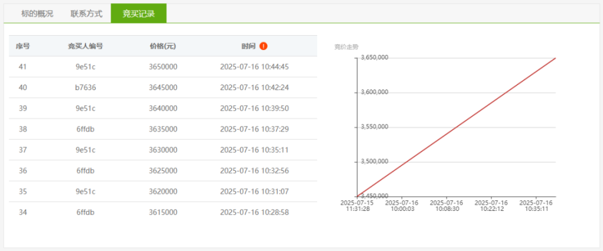Select serial number 34 cell
The height and width of the screenshot is (251, 603).
click(23, 212)
